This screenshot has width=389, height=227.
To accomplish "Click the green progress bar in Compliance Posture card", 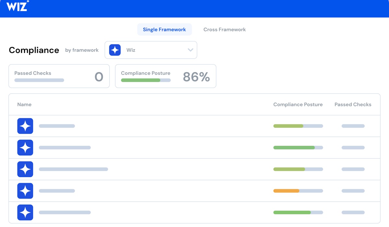I will point(141,80).
